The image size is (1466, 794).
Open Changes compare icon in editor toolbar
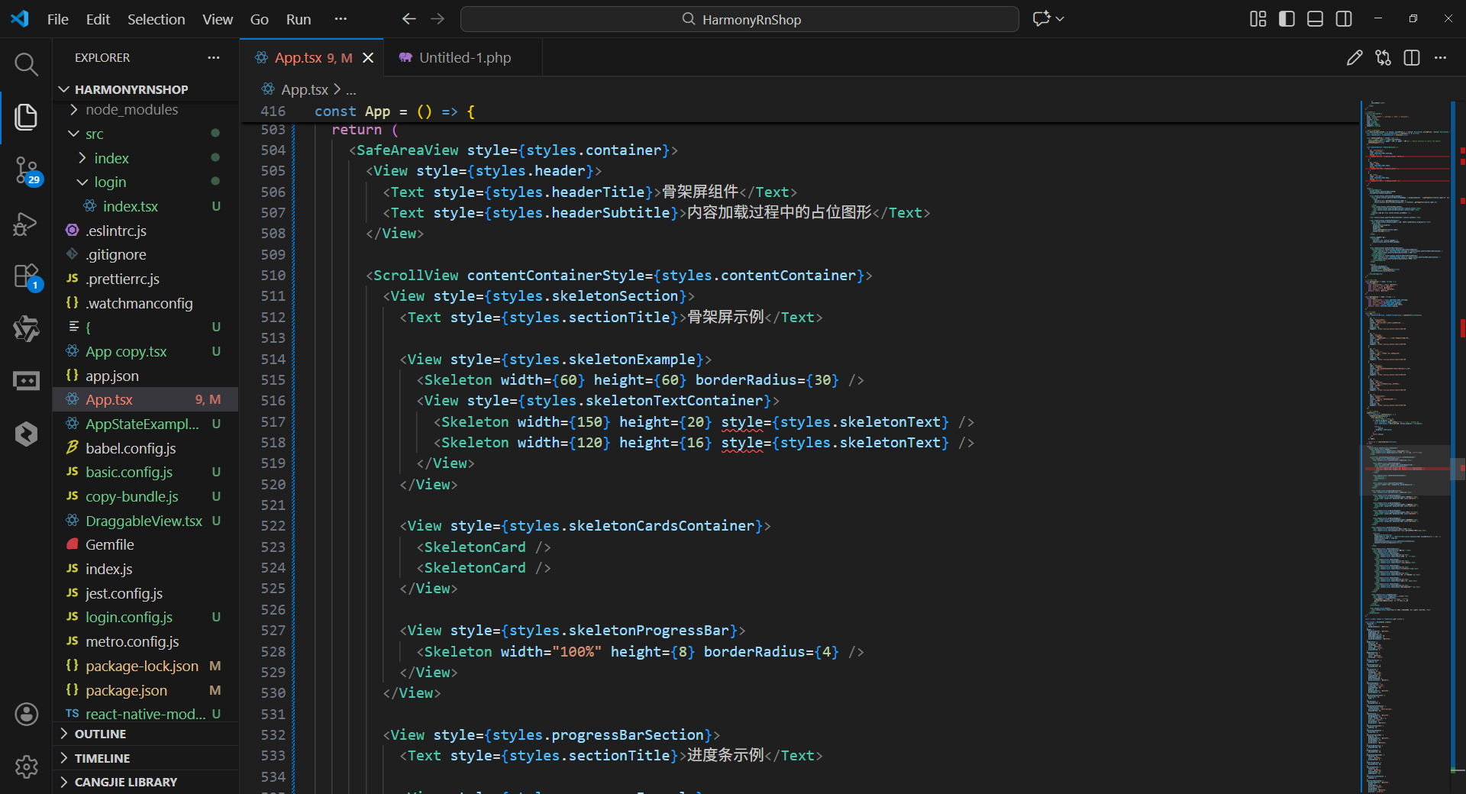[x=1383, y=58]
